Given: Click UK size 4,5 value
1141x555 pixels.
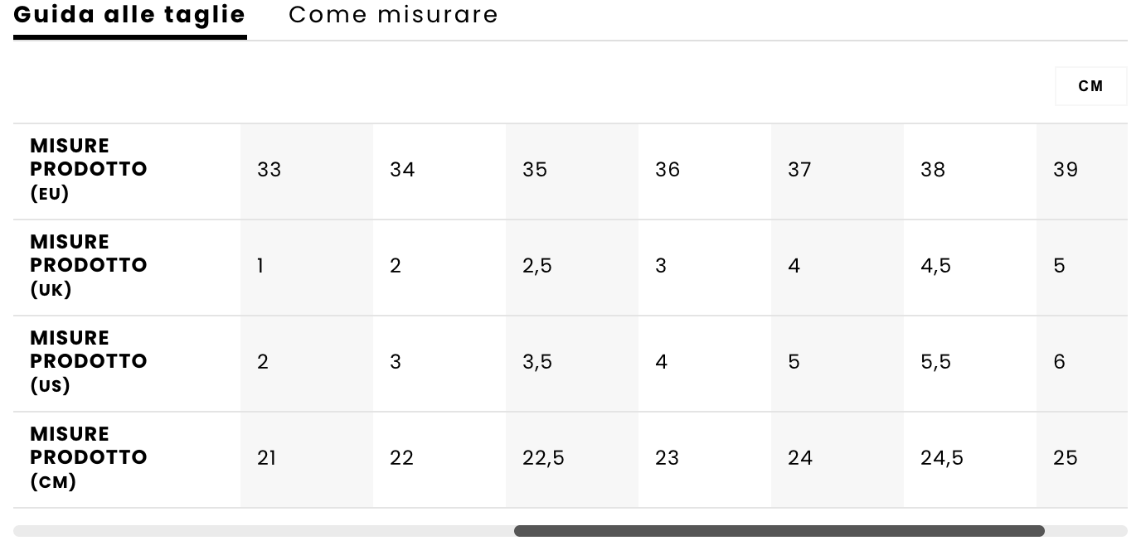Looking at the screenshot, I should [935, 266].
